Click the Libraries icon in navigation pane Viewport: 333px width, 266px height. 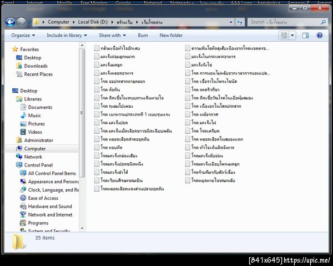point(19,99)
